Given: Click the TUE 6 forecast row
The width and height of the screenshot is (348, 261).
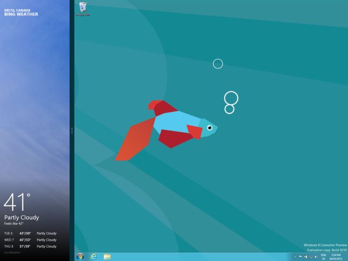Looking at the screenshot, I should 31,233.
